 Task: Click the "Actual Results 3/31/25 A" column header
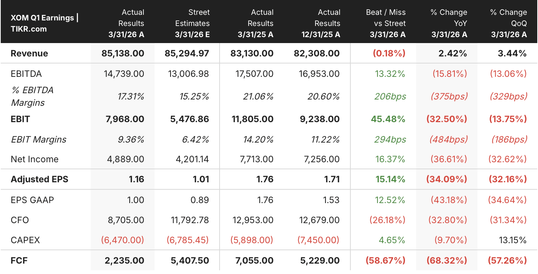click(255, 23)
